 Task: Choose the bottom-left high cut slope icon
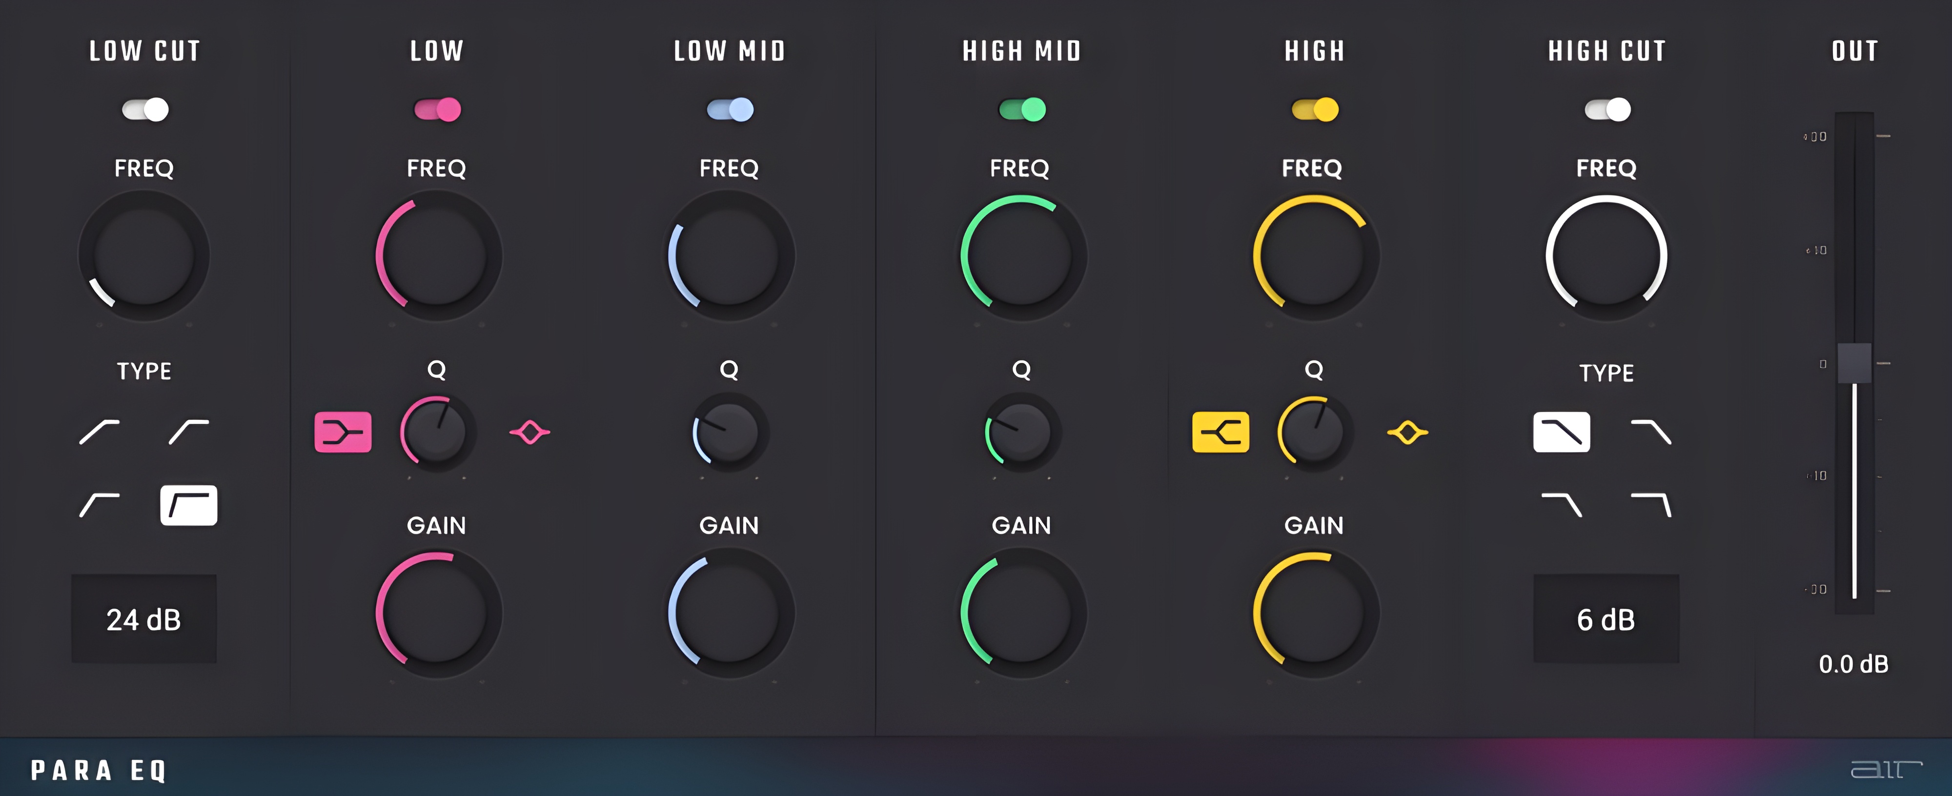(x=1561, y=504)
